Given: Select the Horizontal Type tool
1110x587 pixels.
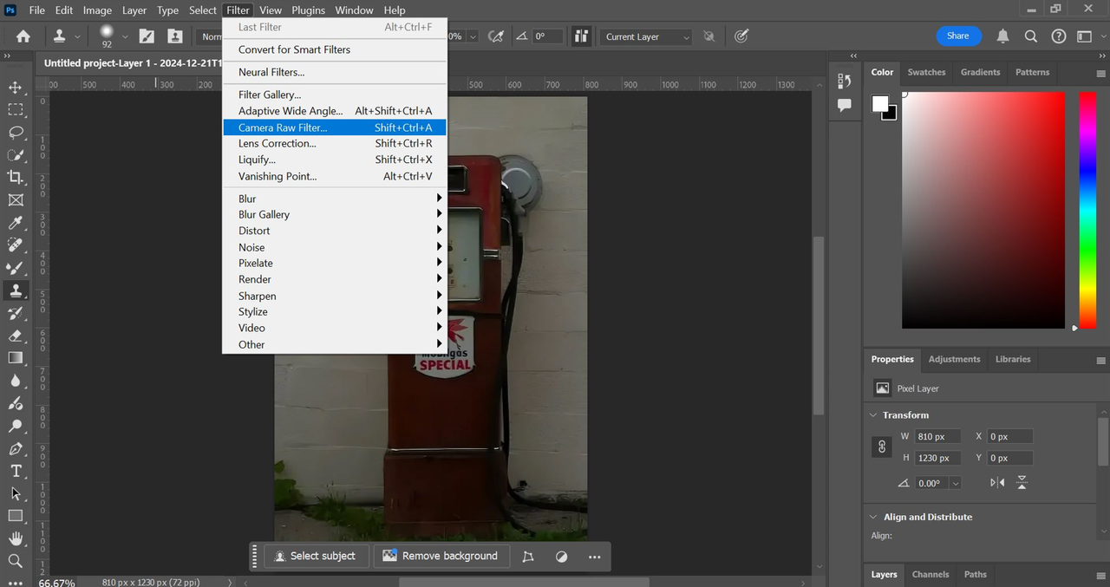Looking at the screenshot, I should pos(16,471).
